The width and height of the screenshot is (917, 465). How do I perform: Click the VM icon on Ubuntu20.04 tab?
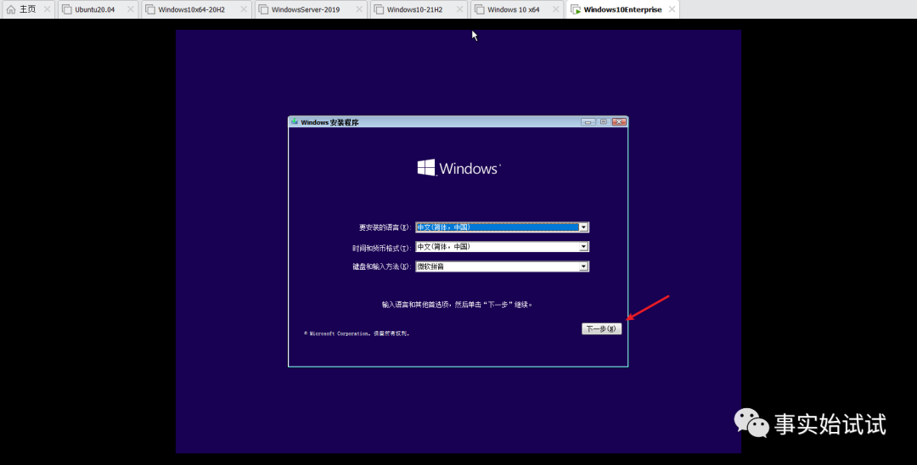pos(67,9)
